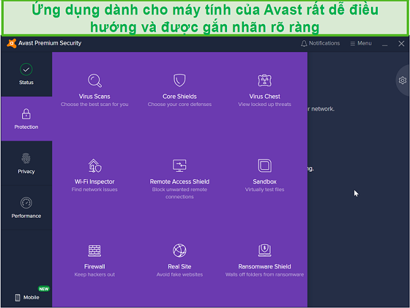Click the Avast logo icon
Screen dimensions: 410x308
(x=11, y=44)
